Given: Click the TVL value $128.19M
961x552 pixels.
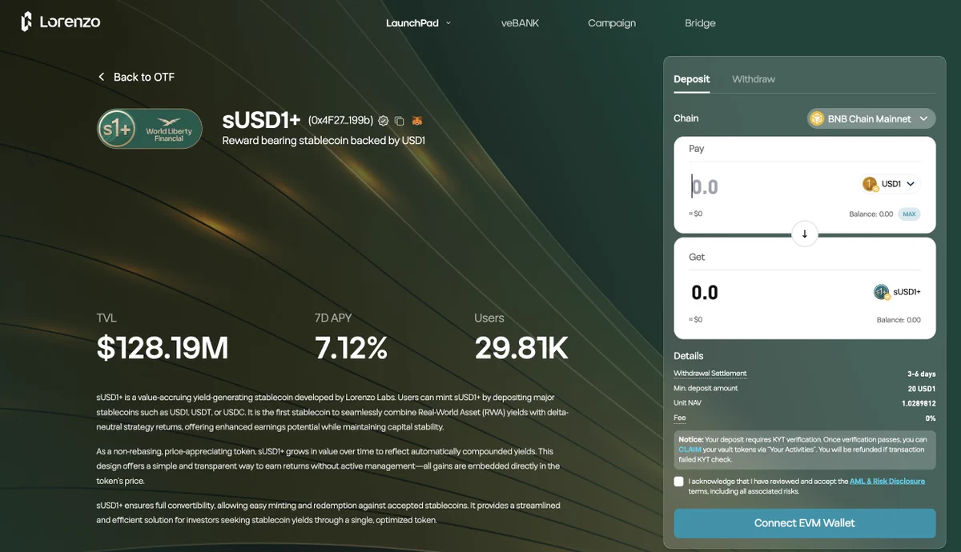Looking at the screenshot, I should click(x=163, y=348).
